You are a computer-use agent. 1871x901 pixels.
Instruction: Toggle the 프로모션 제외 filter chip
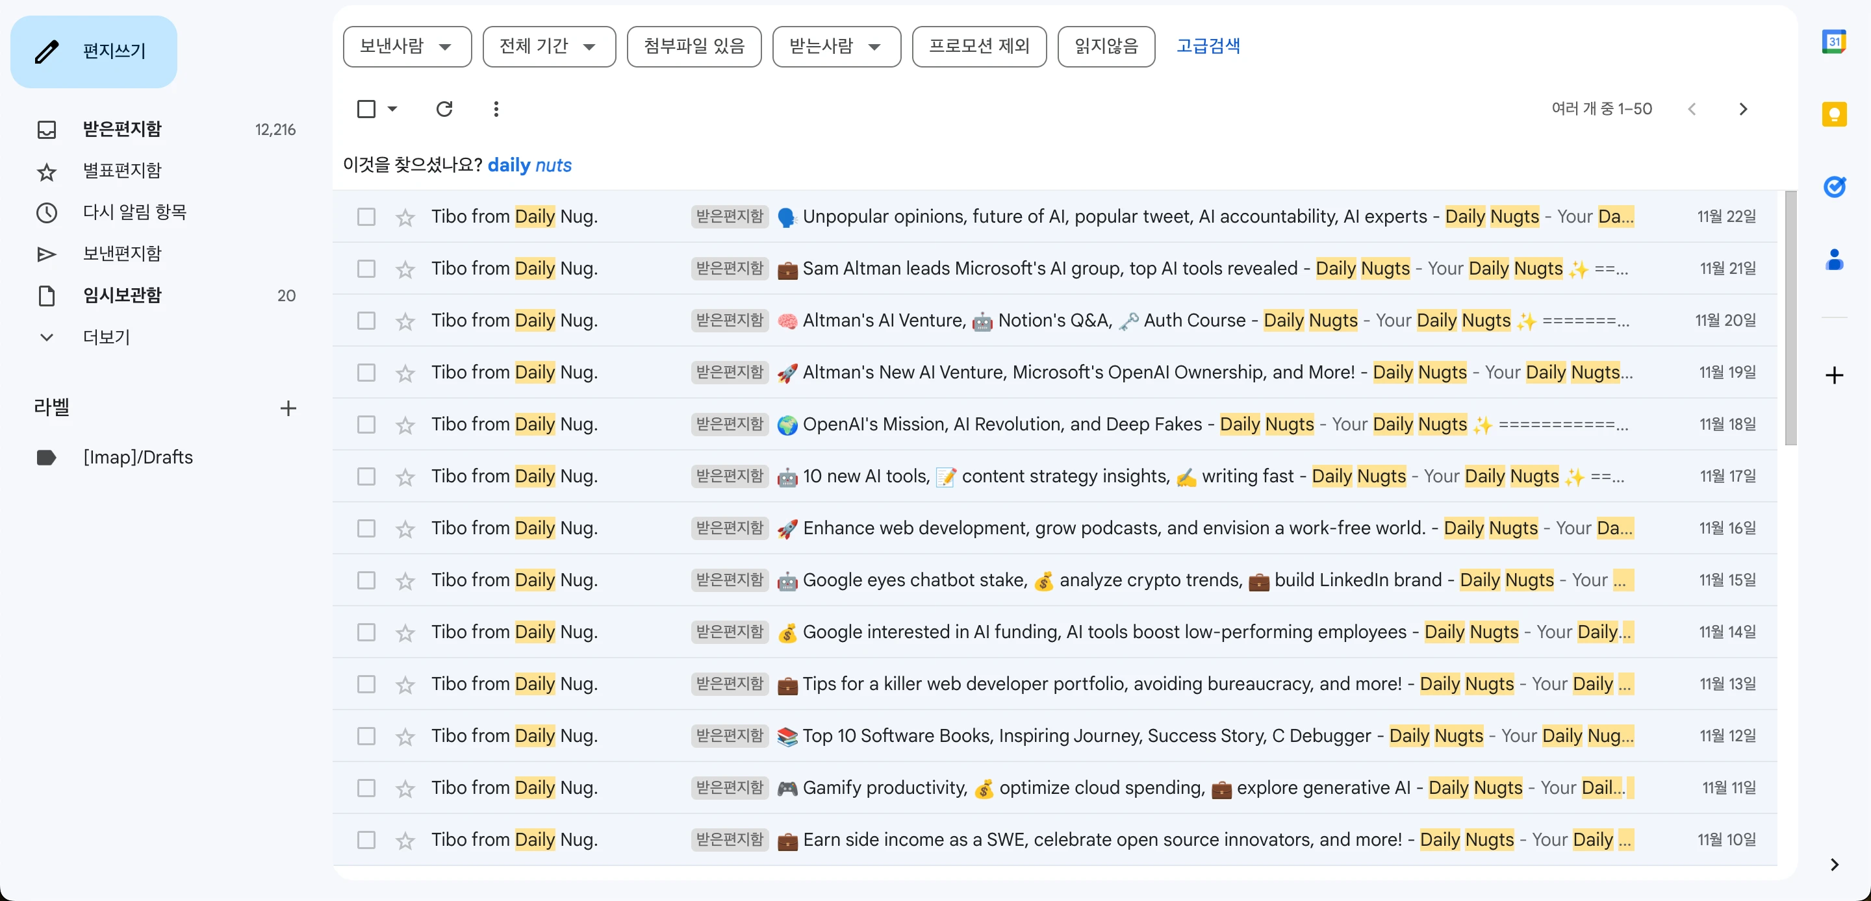pos(978,47)
